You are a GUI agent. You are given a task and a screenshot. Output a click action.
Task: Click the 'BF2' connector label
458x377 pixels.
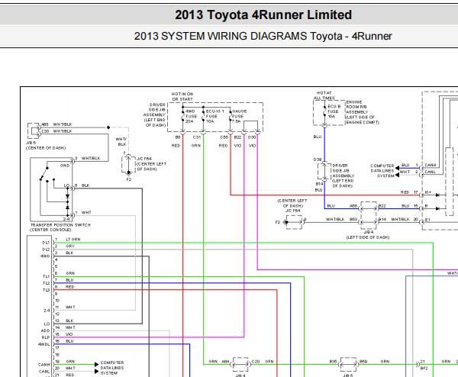[x=424, y=369]
